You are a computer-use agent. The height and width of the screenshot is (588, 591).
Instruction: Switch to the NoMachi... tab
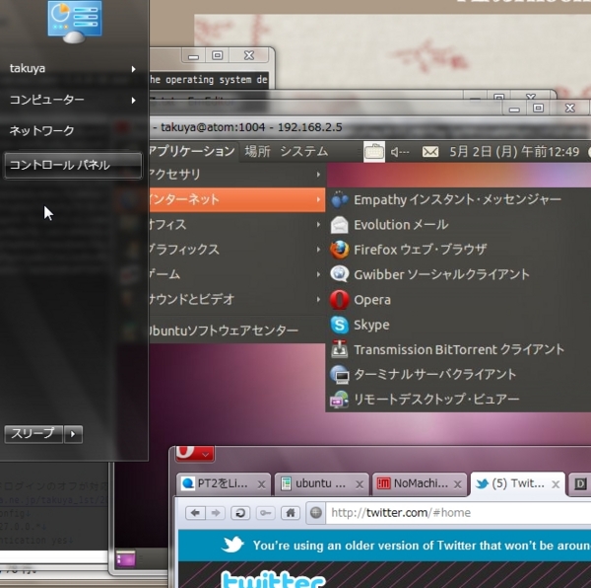click(x=420, y=483)
